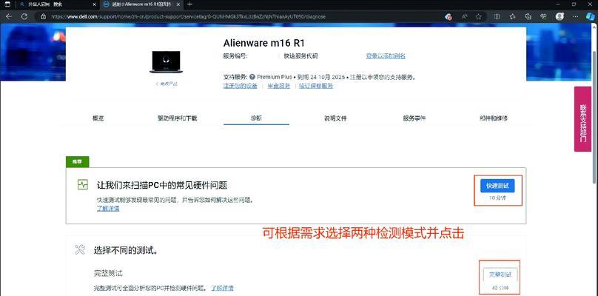The height and width of the screenshot is (296, 598).
Task: Click the green 推荐 badge
Action: 78,162
